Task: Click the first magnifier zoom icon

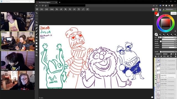Action: pos(66,9)
